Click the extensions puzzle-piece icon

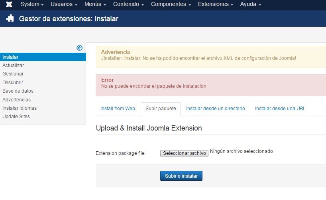(10, 18)
